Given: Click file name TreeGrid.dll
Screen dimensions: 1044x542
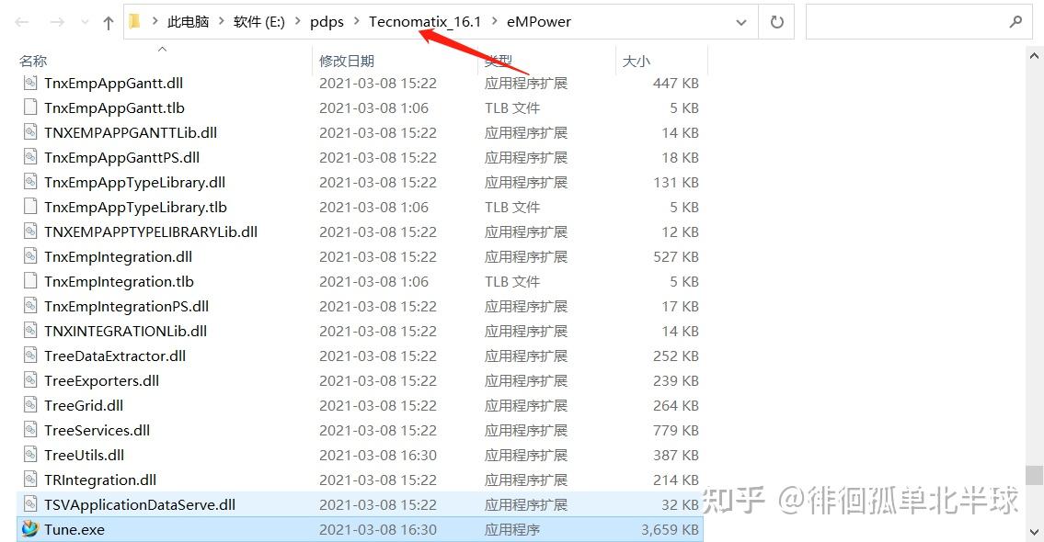Looking at the screenshot, I should pos(84,406).
